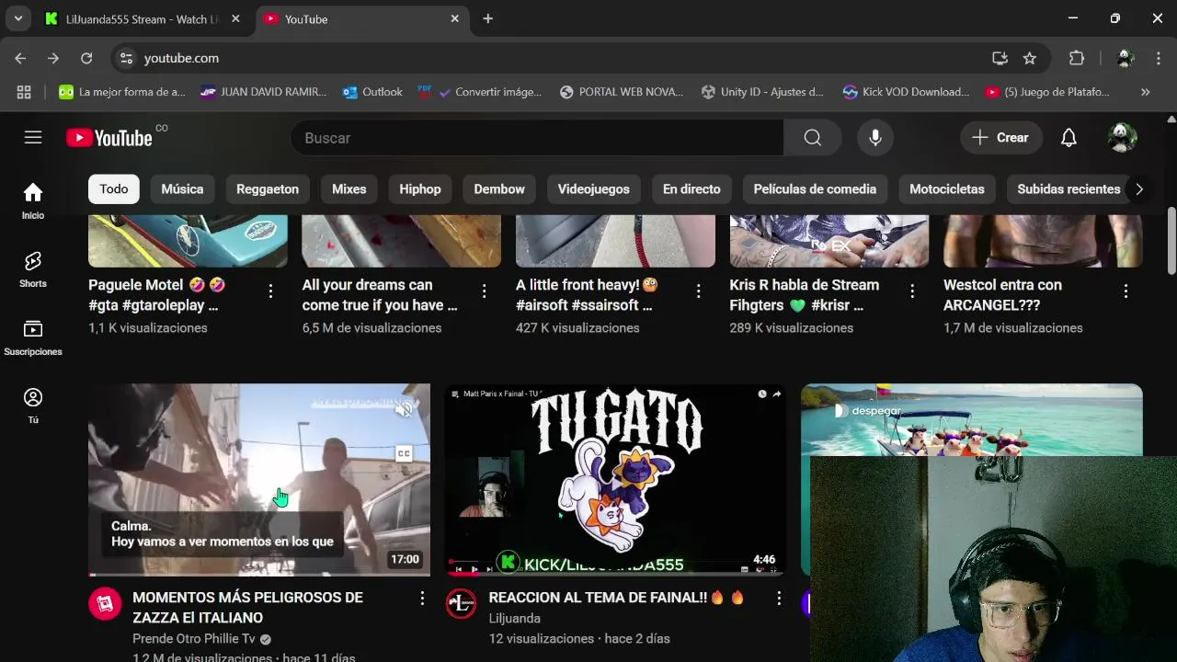
Task: Open options for Paguele Motel short
Action: coord(270,291)
